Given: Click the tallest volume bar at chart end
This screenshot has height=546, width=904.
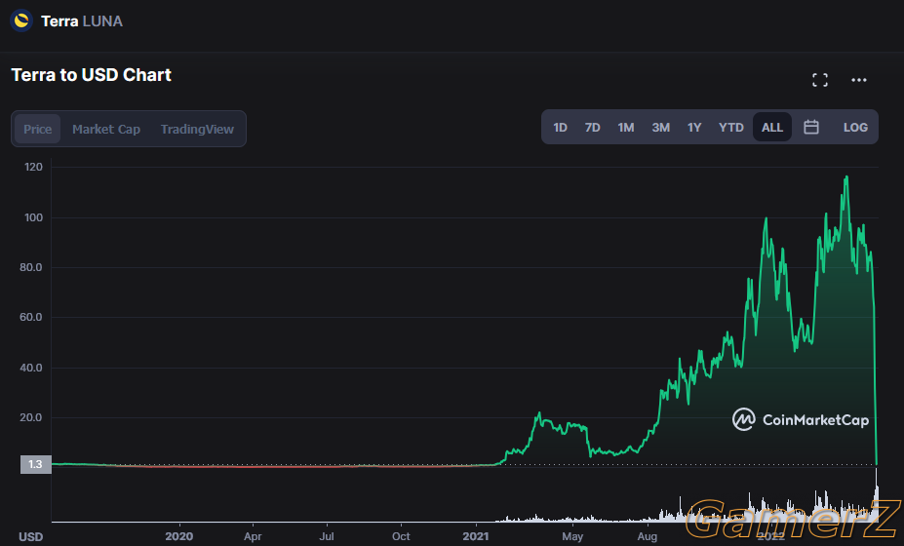Looking at the screenshot, I should pyautogui.click(x=877, y=494).
